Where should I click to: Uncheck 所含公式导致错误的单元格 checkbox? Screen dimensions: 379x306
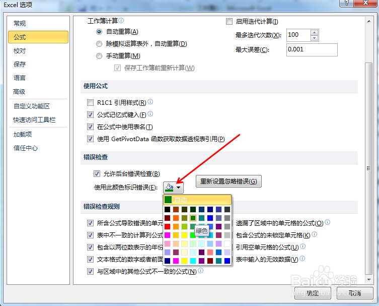91,223
